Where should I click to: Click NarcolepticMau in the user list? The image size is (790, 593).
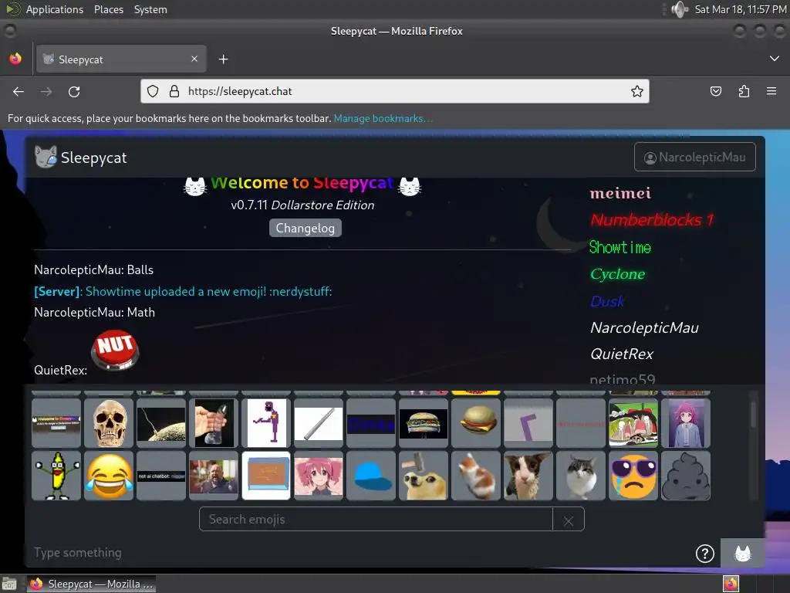click(644, 327)
